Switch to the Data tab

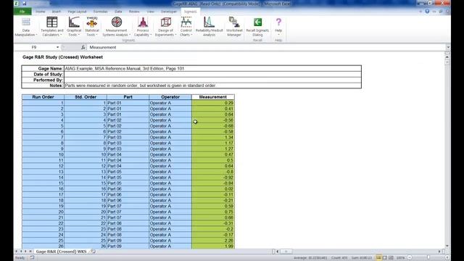tap(118, 12)
